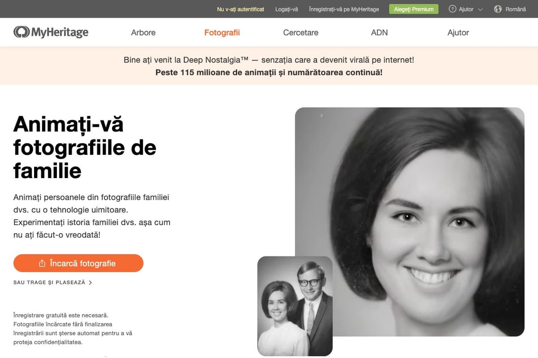Select the Fotografii tab
The width and height of the screenshot is (538, 358).
coord(222,33)
